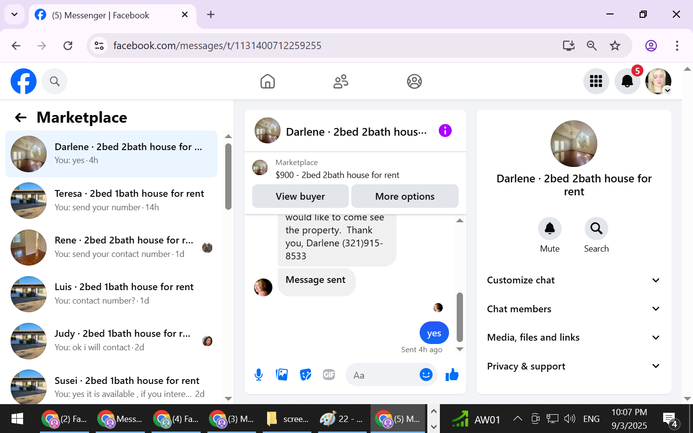
Task: Choose a sticker icon
Action: pos(306,375)
